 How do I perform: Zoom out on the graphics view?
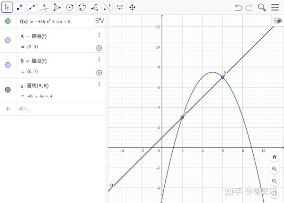275,181
